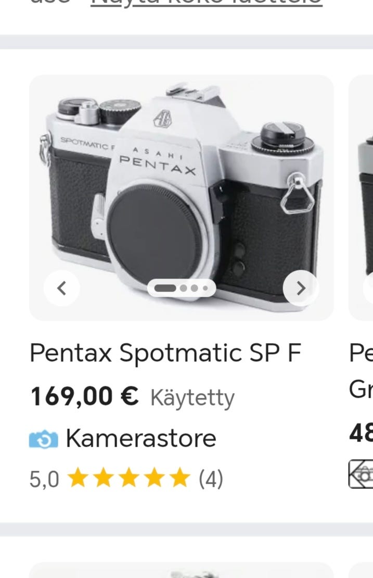Select the fourth, smallest carousel dot
This screenshot has height=578, width=373.
205,288
